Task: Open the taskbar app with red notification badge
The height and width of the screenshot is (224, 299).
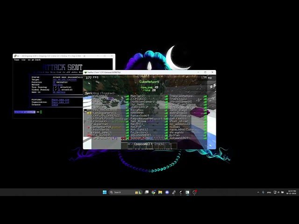Action: tap(194, 192)
